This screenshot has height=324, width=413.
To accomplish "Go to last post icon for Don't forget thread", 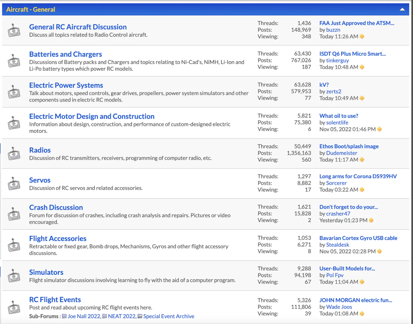I will click(x=371, y=220).
